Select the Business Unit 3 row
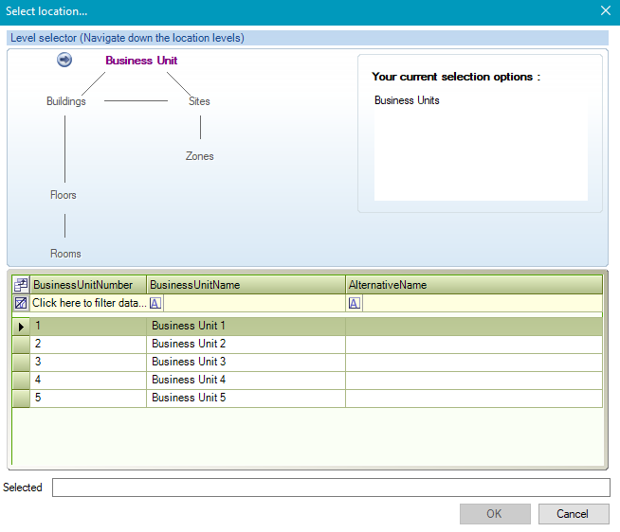 tap(189, 362)
